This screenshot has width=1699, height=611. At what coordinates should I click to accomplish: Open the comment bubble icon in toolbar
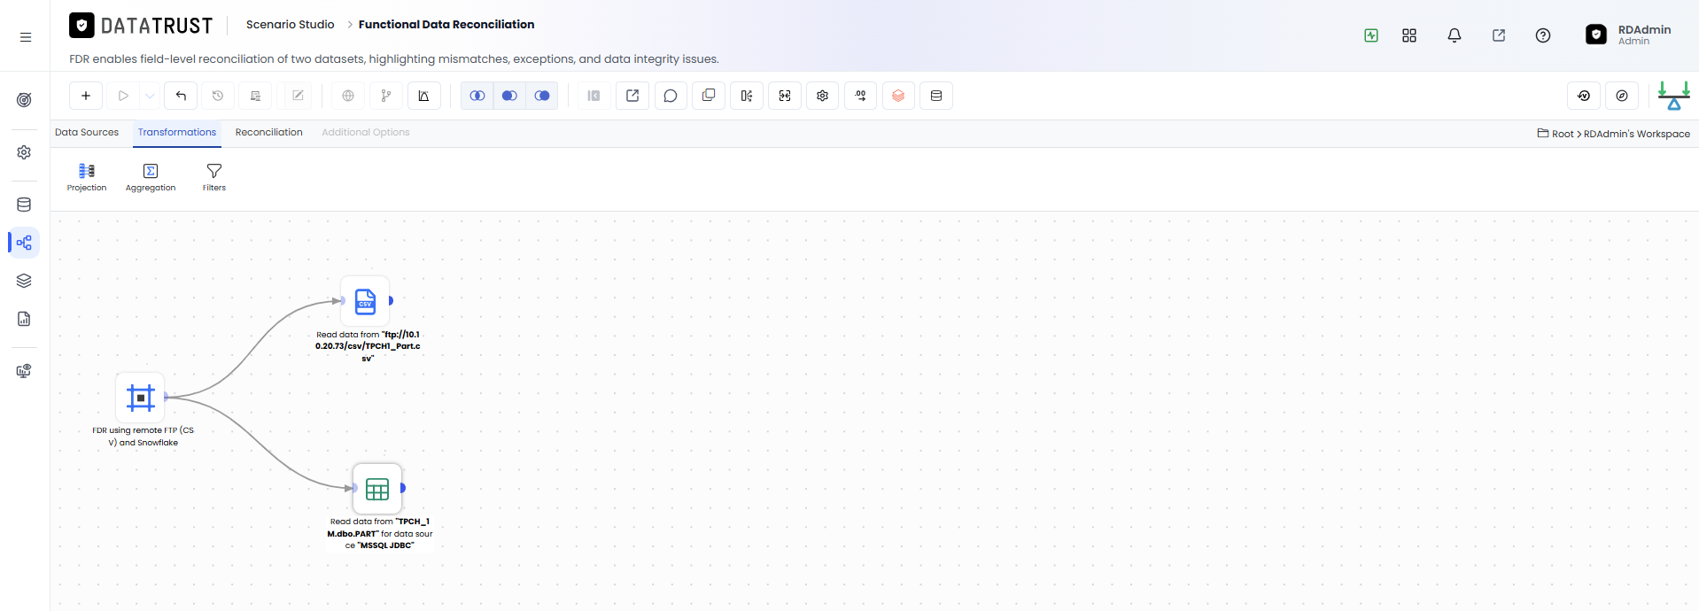coord(671,96)
